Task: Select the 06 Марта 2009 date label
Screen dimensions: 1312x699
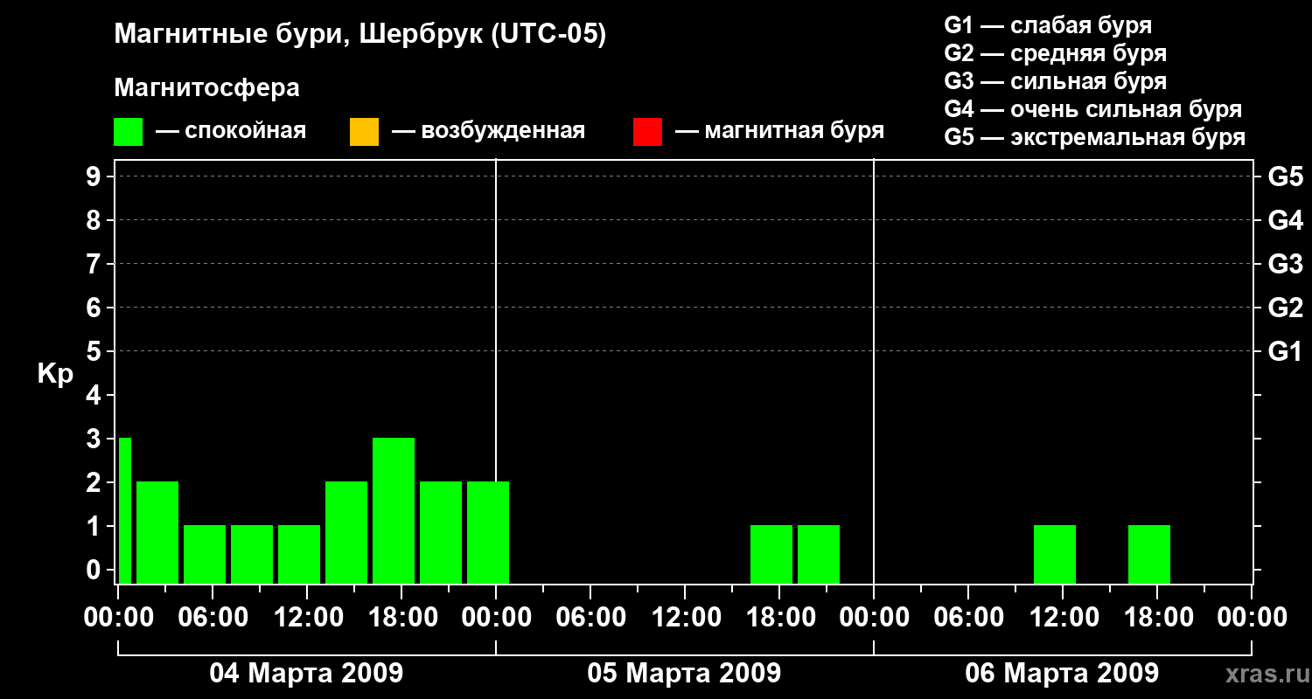Action: click(x=1062, y=674)
